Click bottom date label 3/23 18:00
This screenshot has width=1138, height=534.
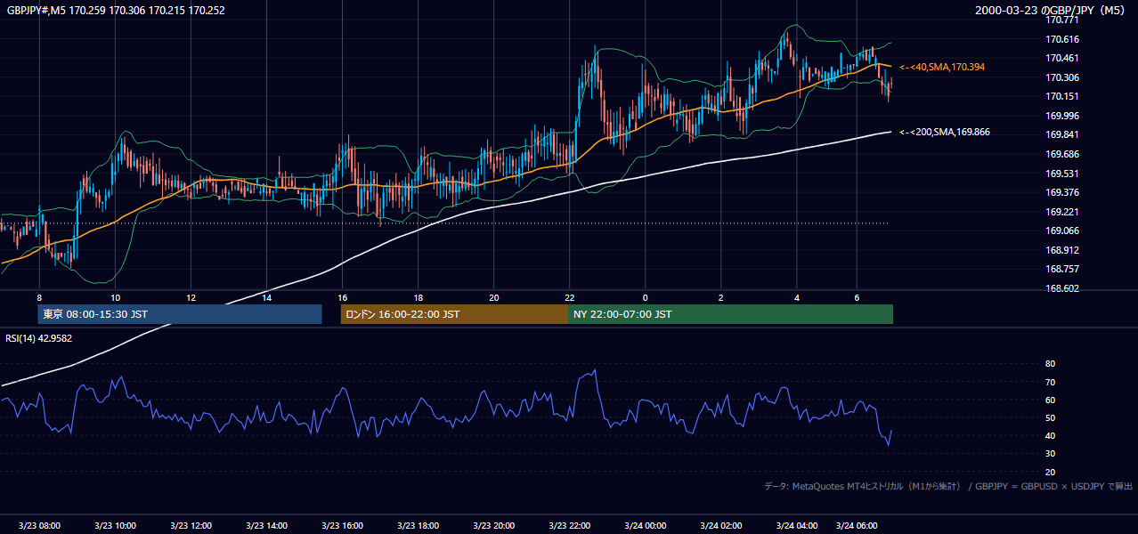point(418,526)
